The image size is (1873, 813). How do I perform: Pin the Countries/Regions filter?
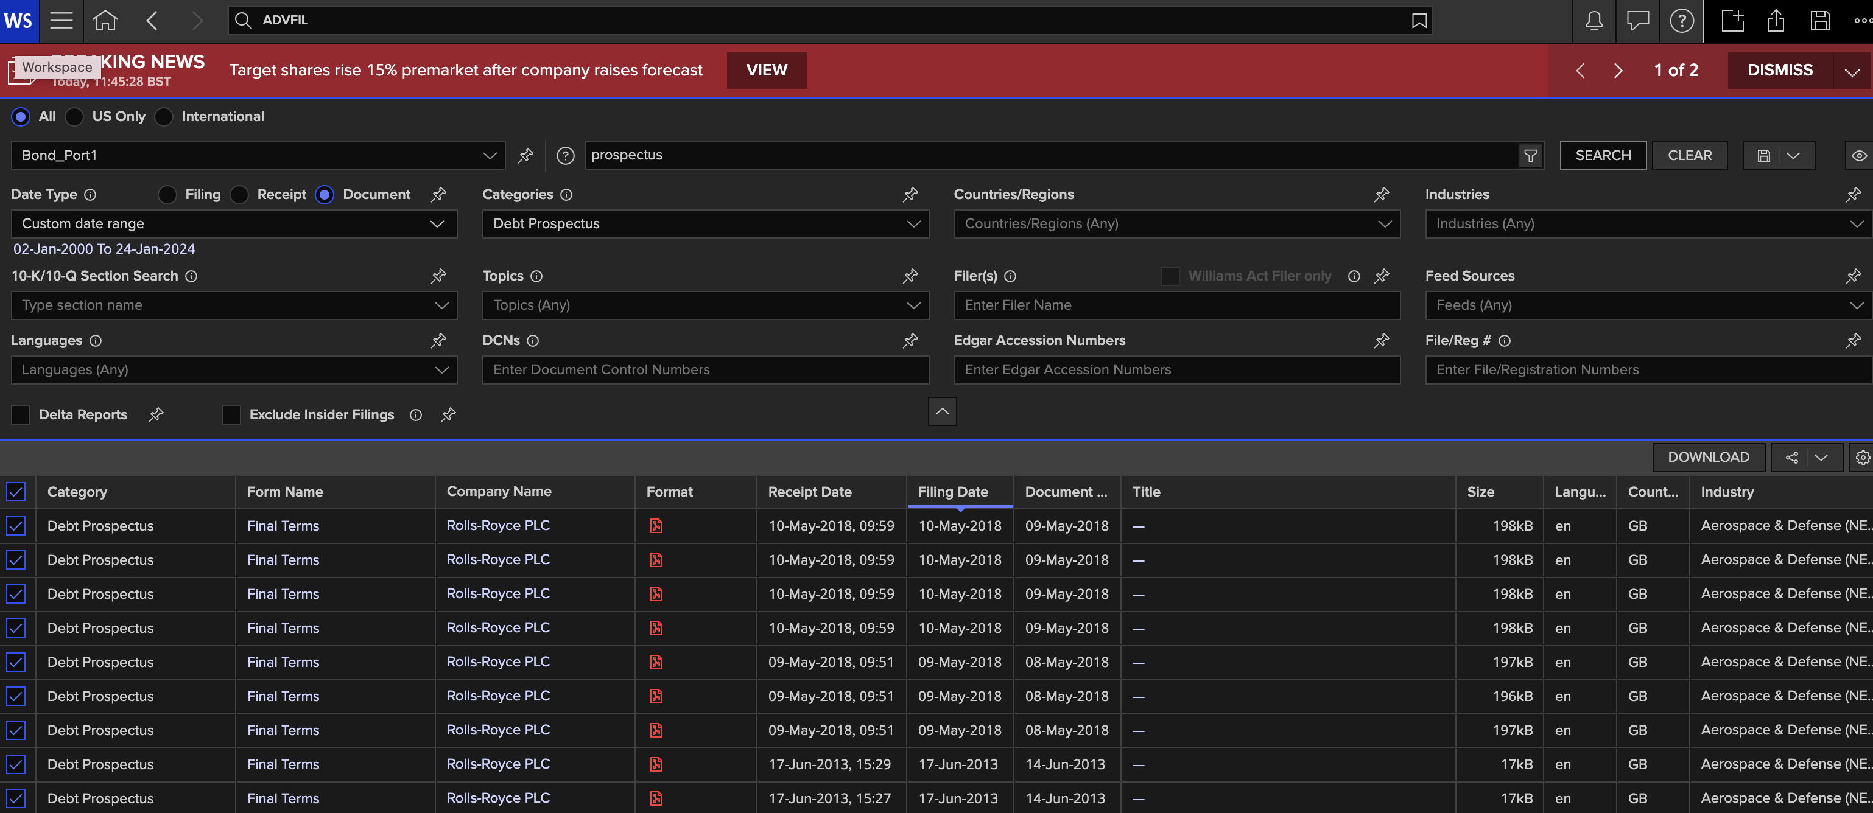tap(1382, 195)
